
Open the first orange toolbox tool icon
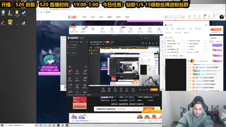(x=70, y=71)
